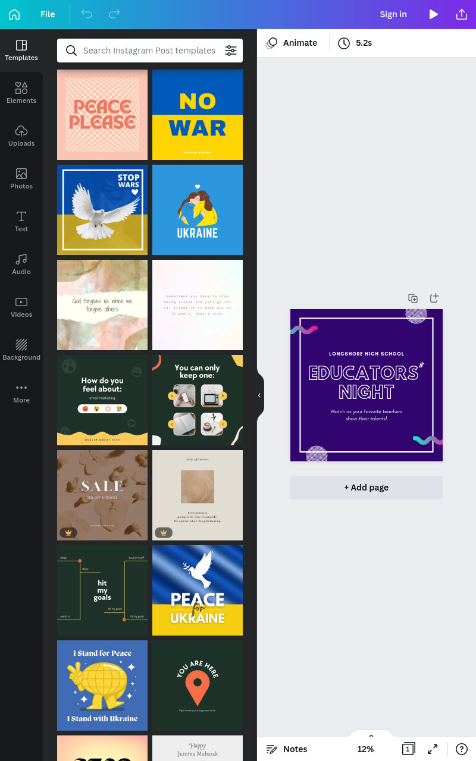
Task: Open the 12% zoom level control
Action: pos(365,749)
